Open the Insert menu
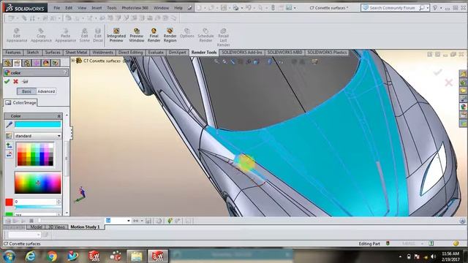The height and width of the screenshot is (263, 468). [x=97, y=8]
